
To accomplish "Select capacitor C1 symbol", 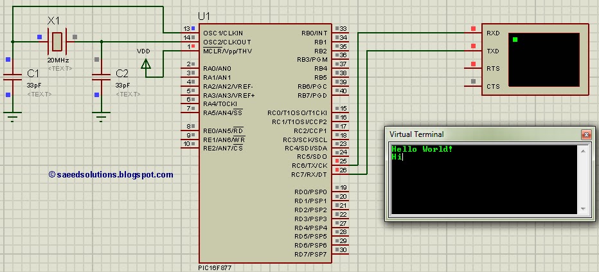I will [12, 77].
